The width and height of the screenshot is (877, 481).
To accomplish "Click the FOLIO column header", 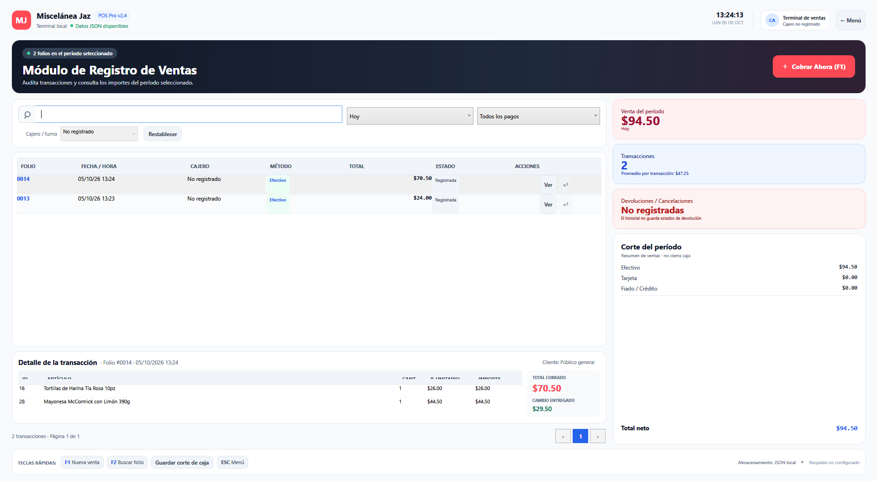I will pos(28,166).
